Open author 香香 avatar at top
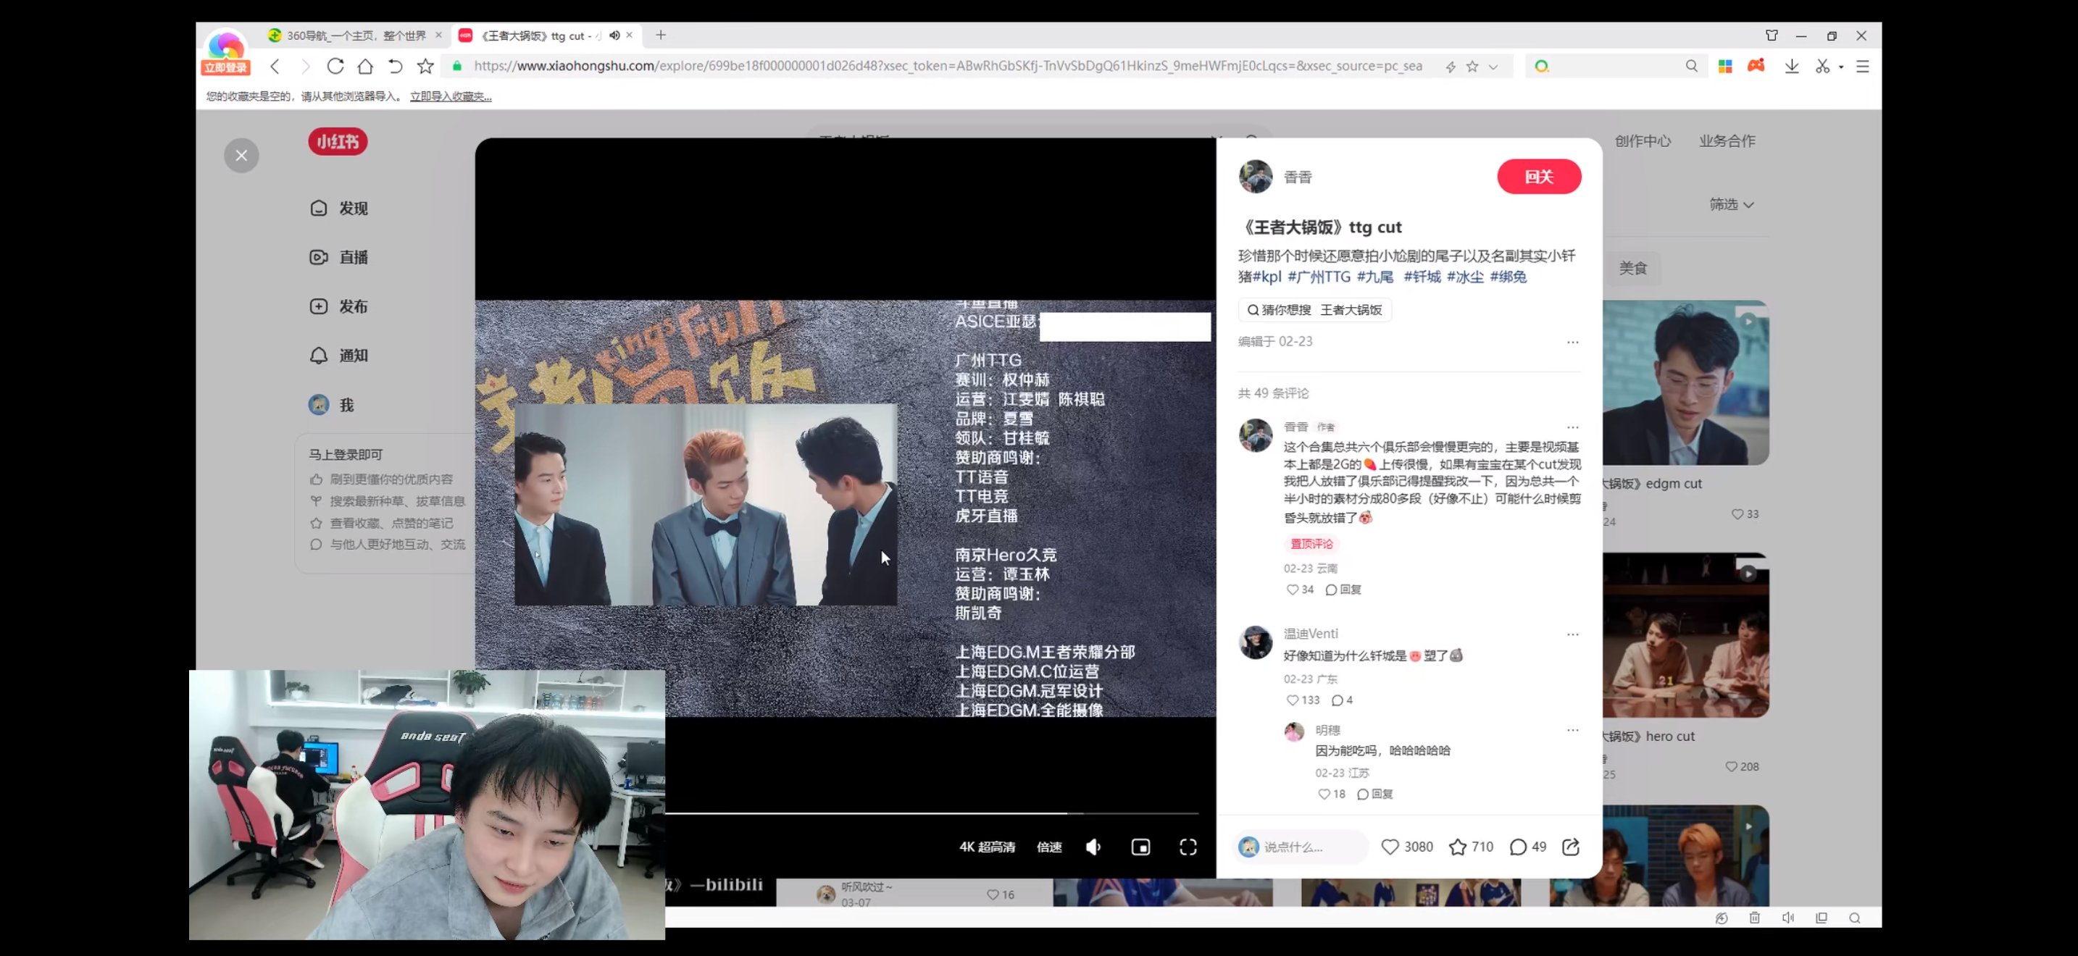The image size is (2078, 956). tap(1255, 177)
